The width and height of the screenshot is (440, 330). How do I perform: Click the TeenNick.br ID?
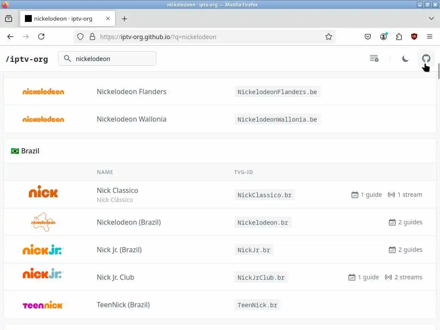click(257, 305)
